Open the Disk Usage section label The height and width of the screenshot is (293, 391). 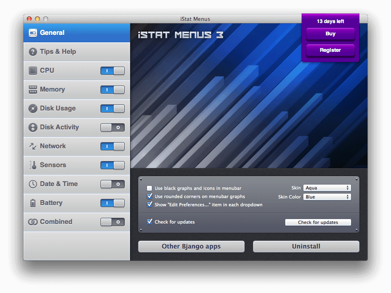click(58, 108)
